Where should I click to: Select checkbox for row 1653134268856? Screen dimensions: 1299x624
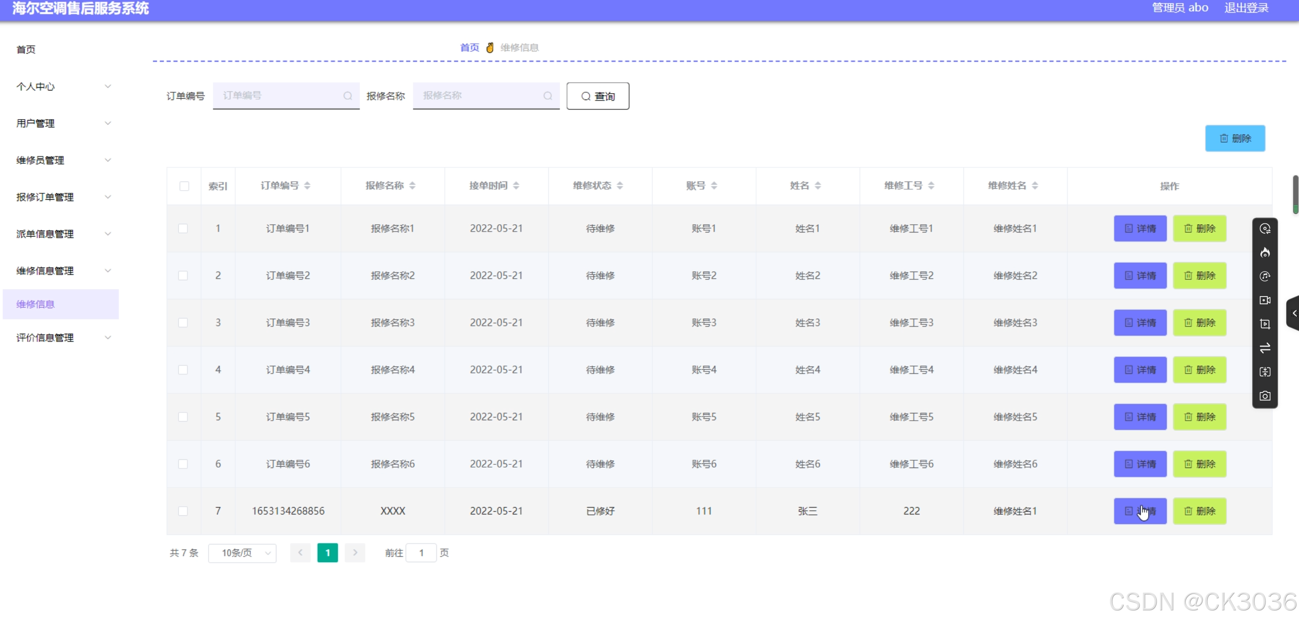pos(183,511)
